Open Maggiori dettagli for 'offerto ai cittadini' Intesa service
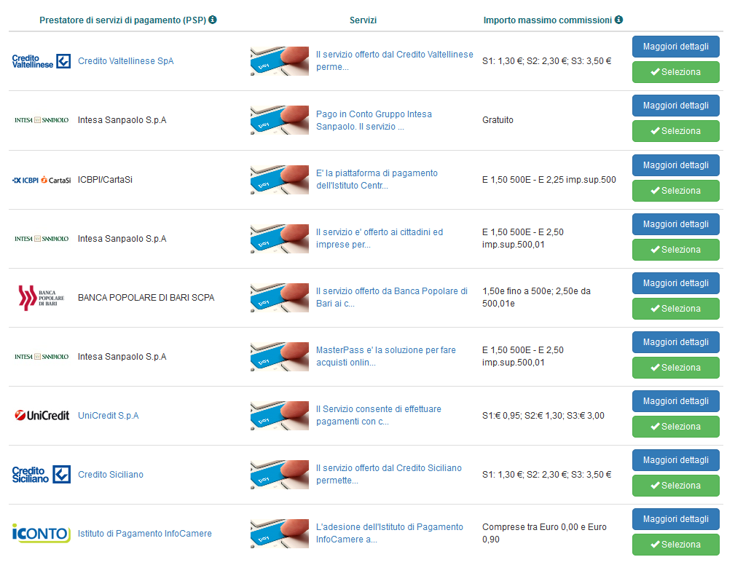 pos(675,224)
